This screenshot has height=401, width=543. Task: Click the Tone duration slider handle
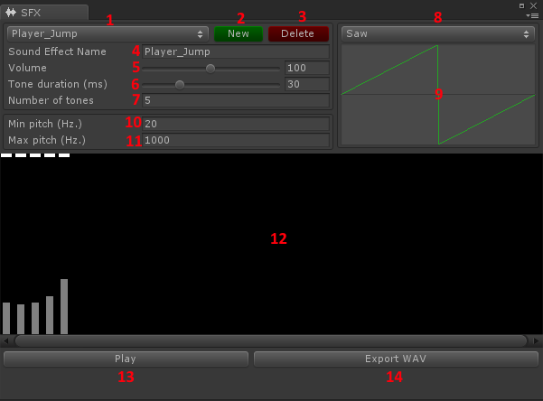click(x=180, y=85)
